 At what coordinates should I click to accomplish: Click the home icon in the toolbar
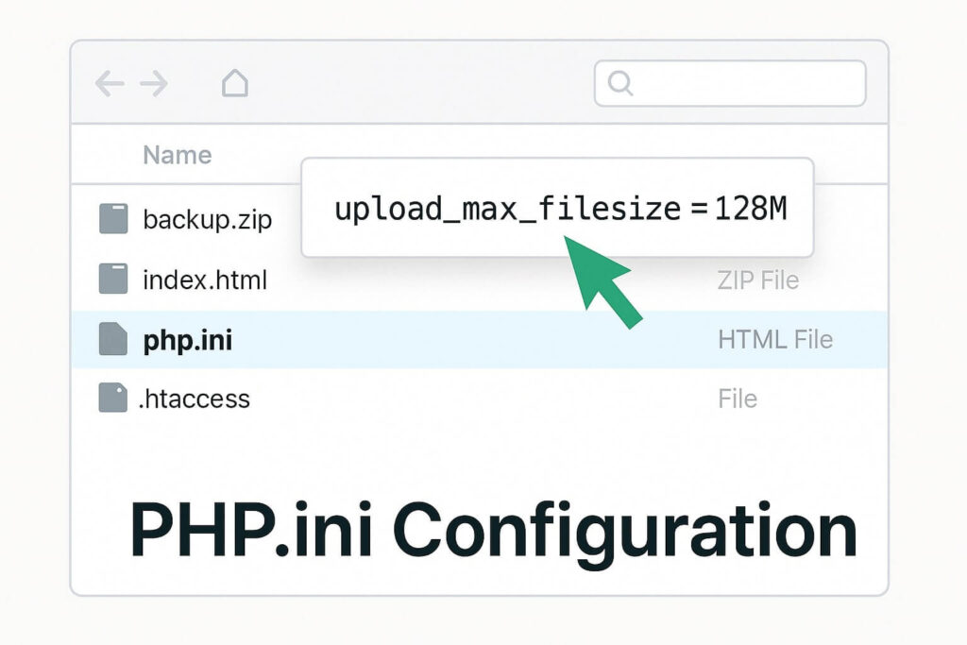[x=235, y=83]
